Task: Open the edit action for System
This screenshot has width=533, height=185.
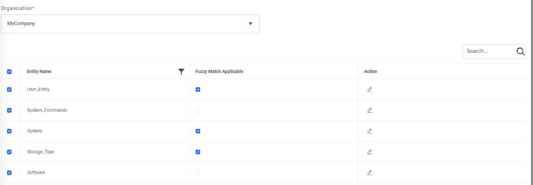Action: click(369, 131)
